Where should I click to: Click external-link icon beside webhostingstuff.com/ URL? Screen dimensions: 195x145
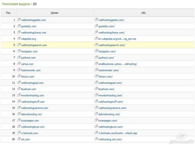click(96, 101)
